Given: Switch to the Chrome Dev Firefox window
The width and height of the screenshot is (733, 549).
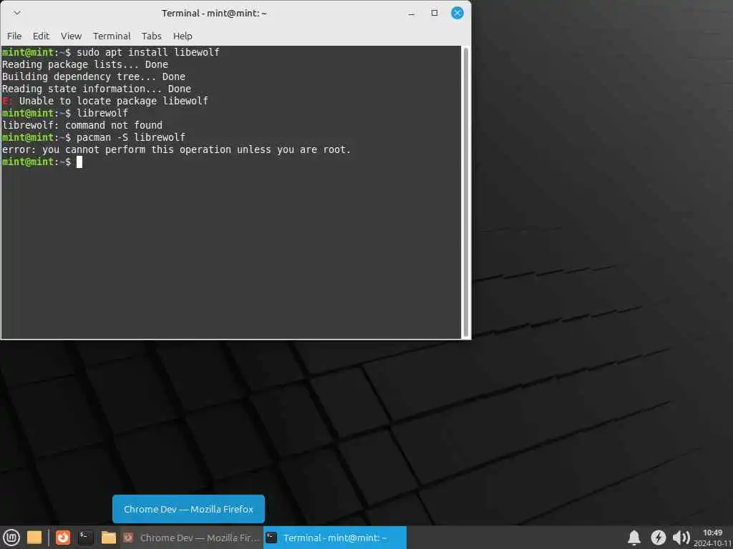Looking at the screenshot, I should coord(192,538).
